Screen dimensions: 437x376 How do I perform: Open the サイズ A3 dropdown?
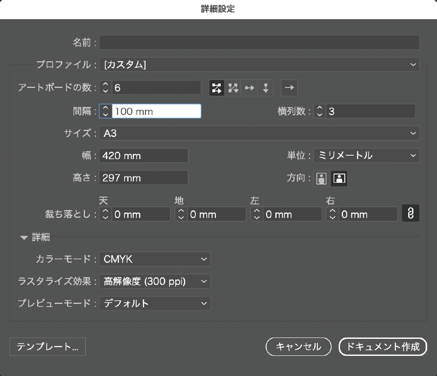(259, 133)
